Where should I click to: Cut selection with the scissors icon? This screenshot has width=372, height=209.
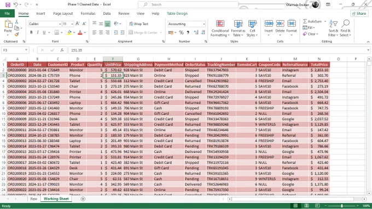[16, 22]
